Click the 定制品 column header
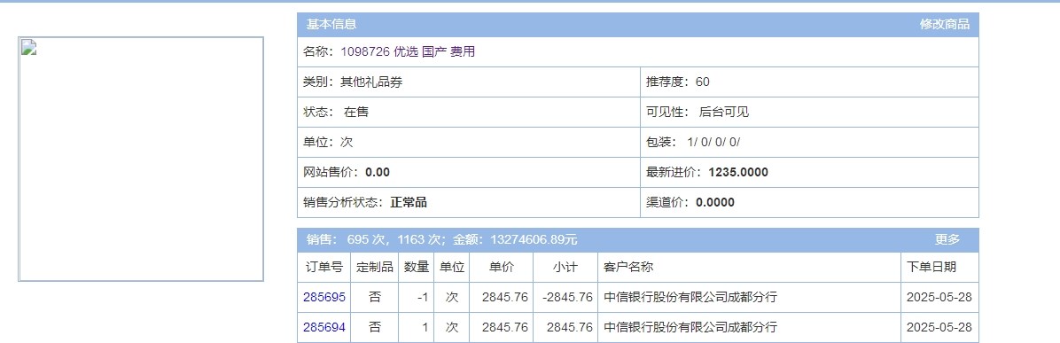This screenshot has height=343, width=1060. 375,268
